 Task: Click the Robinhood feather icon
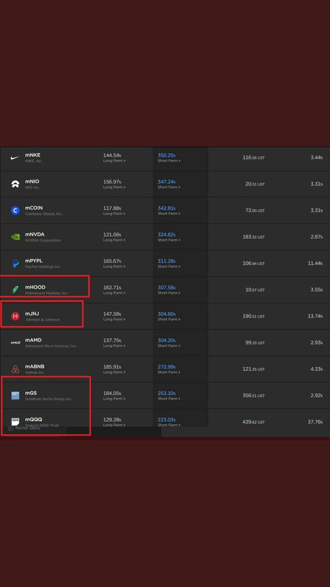15,290
